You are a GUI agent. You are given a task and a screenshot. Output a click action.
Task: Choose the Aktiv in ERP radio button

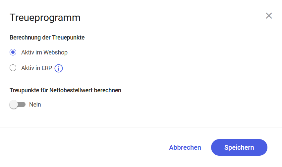[13, 68]
